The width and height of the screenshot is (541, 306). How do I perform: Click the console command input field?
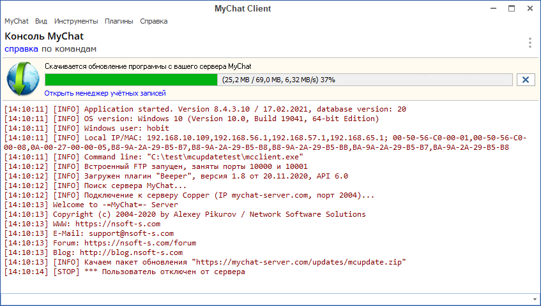click(x=265, y=299)
